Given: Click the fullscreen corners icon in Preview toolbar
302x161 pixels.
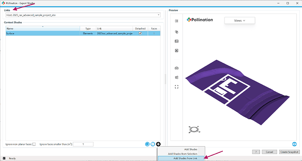Looking at the screenshot, I should (176, 87).
